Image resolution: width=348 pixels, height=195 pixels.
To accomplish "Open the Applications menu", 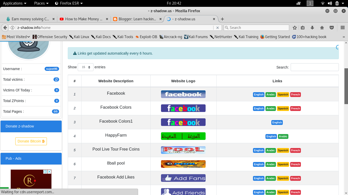I will 15,3.
